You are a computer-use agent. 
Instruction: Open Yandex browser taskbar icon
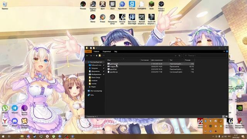pos(47,136)
